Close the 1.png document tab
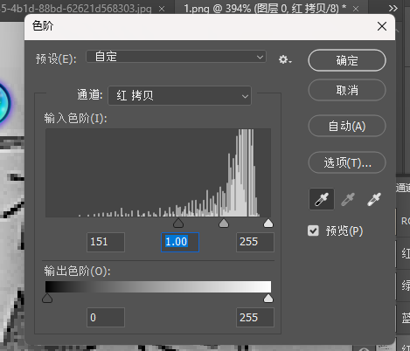The image size is (410, 351). click(x=356, y=9)
